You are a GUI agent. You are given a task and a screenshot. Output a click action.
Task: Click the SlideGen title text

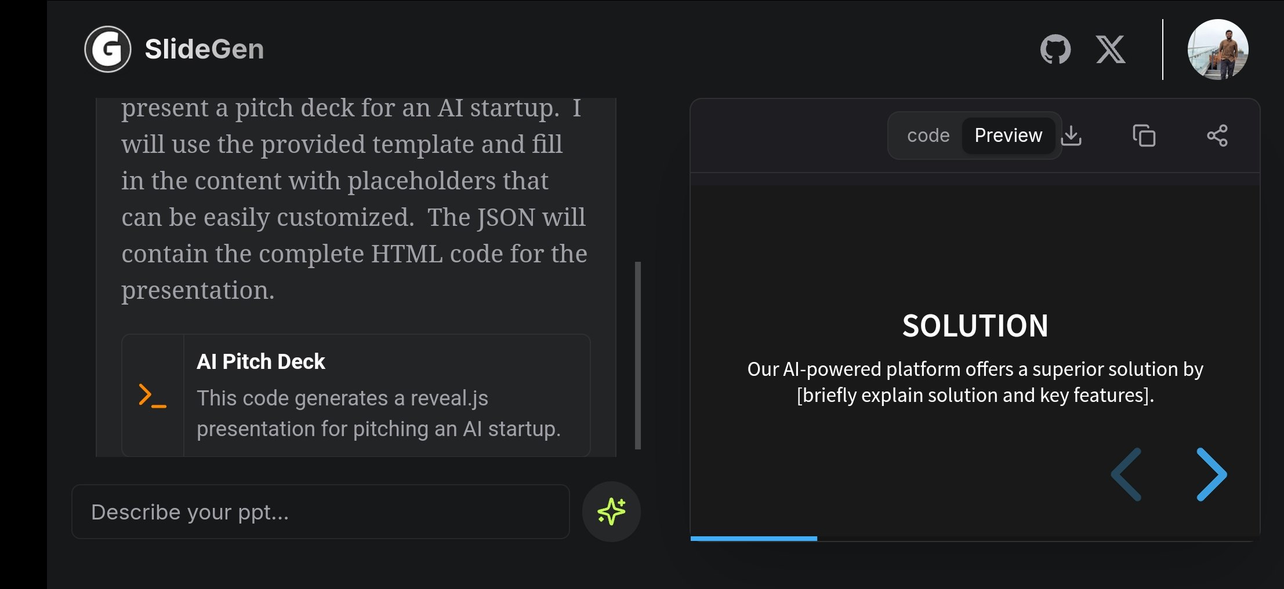204,49
